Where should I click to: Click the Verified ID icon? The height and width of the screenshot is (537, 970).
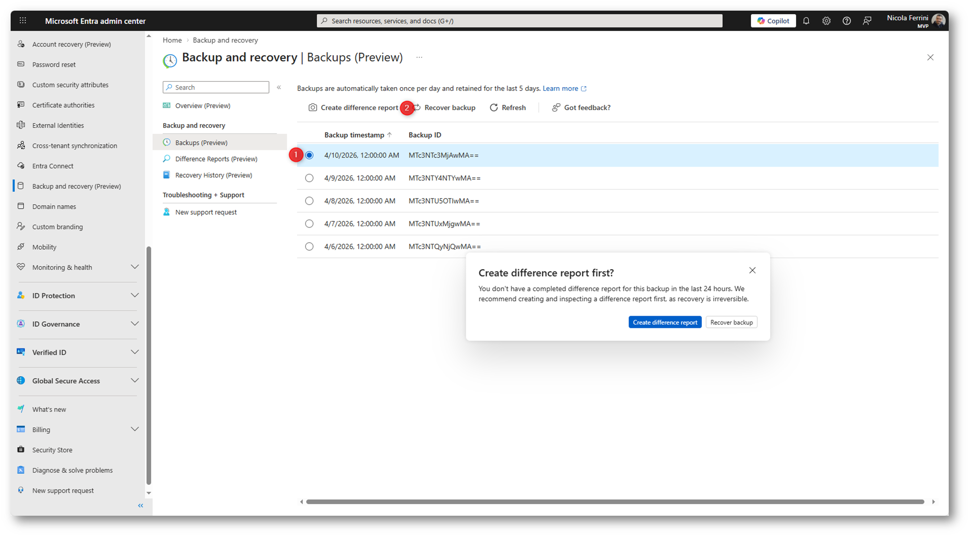(x=21, y=352)
